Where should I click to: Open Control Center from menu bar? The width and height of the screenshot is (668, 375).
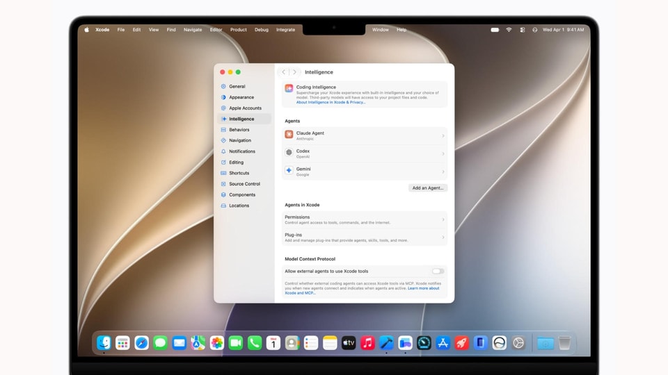tap(523, 30)
